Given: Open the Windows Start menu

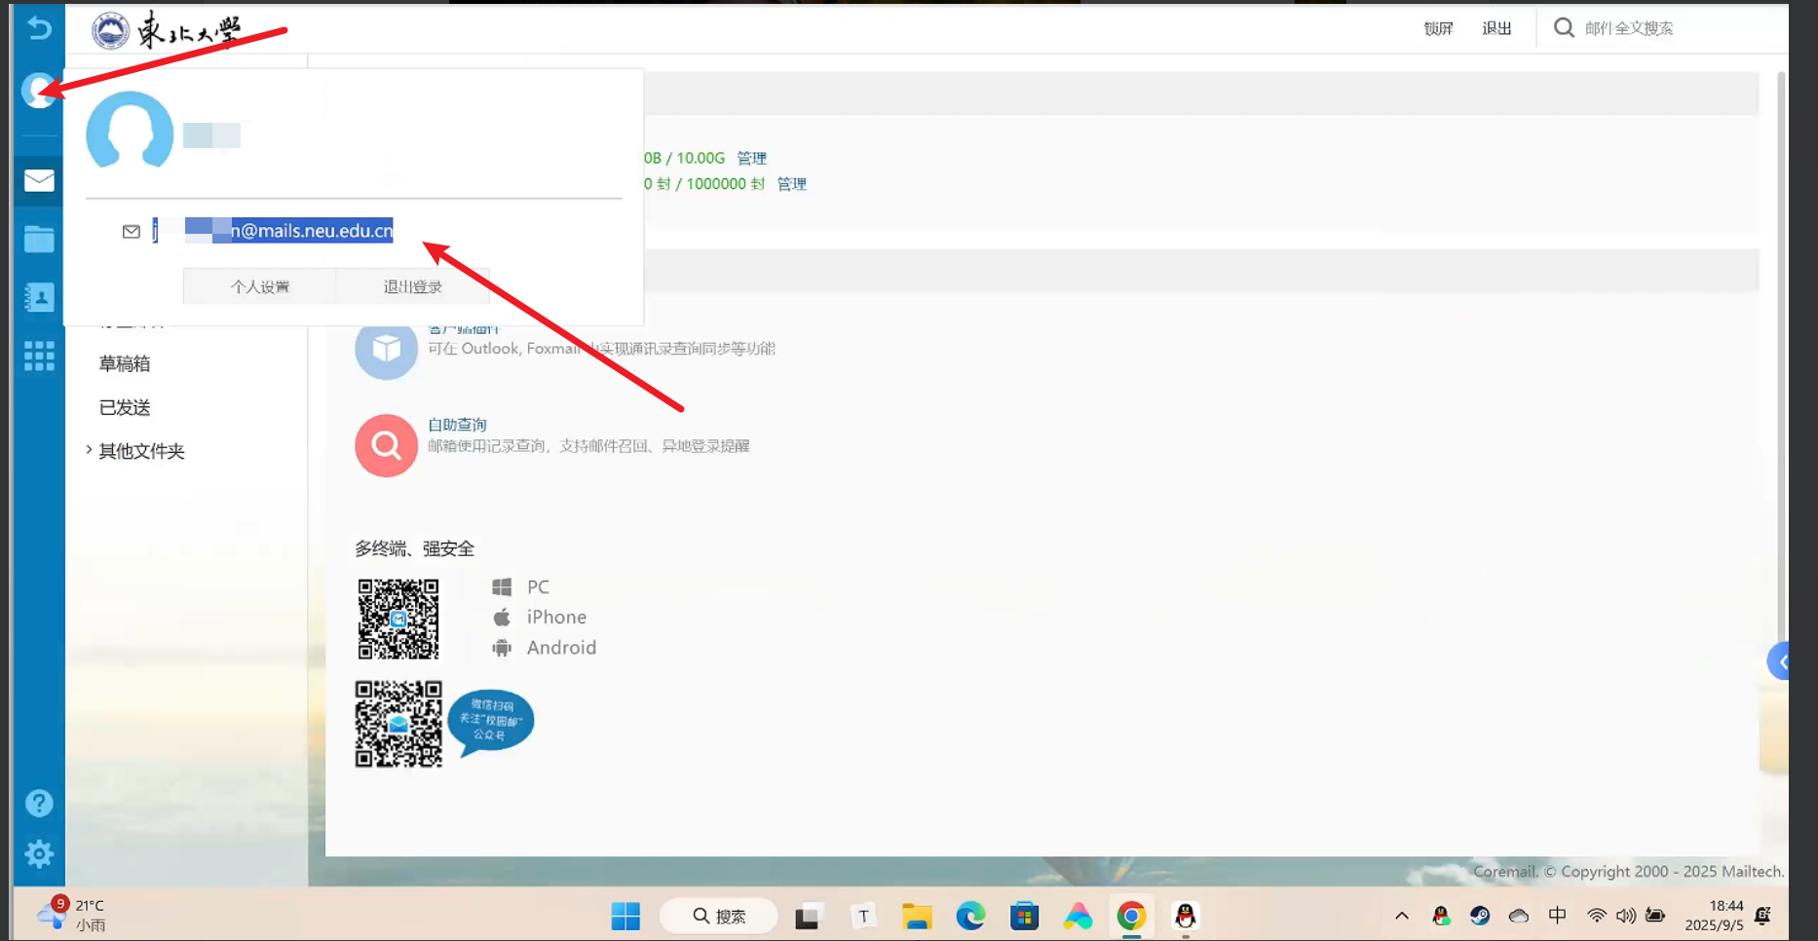Looking at the screenshot, I should pyautogui.click(x=625, y=917).
